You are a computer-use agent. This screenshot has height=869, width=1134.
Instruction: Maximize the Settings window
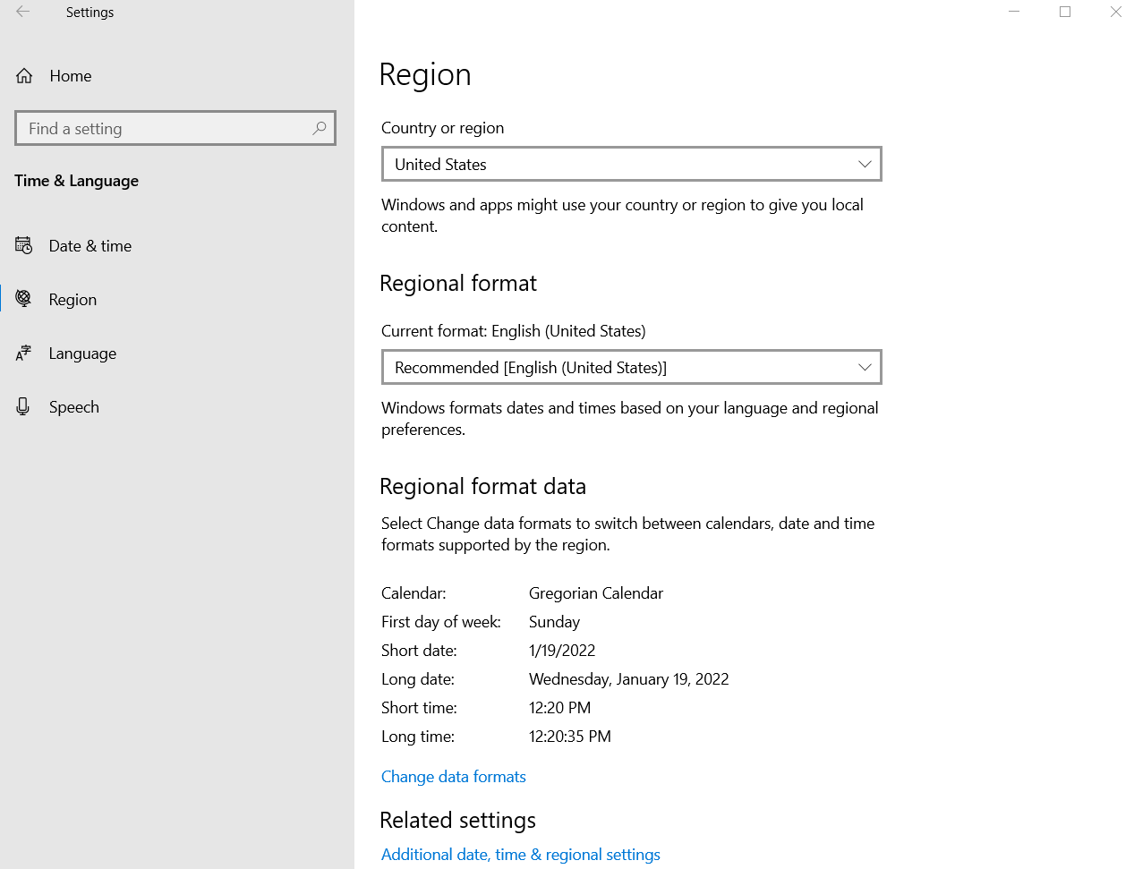pos(1065,12)
